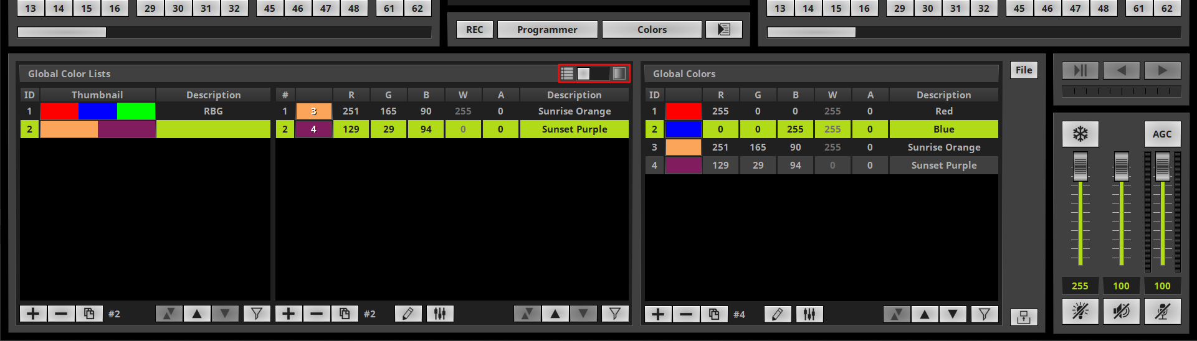Click swatch number 3 in list contents table
This screenshot has height=341, width=1197.
click(313, 111)
